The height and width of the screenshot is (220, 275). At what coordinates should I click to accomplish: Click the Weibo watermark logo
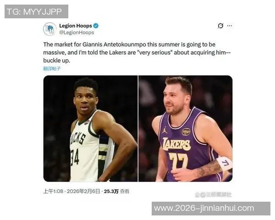(x=198, y=195)
